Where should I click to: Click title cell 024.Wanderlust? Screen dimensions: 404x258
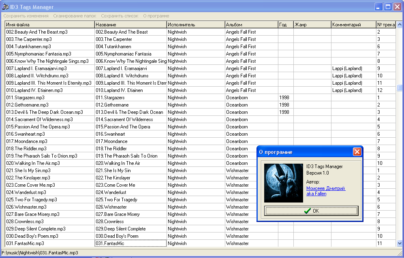tap(130, 192)
